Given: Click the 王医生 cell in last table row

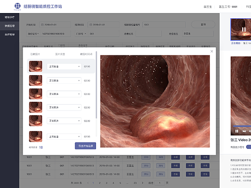Looking at the screenshot, I should click(130, 174).
